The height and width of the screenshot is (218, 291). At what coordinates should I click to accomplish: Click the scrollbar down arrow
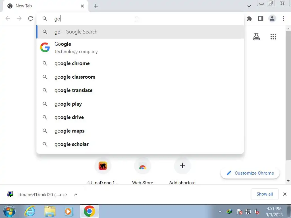pyautogui.click(x=288, y=181)
